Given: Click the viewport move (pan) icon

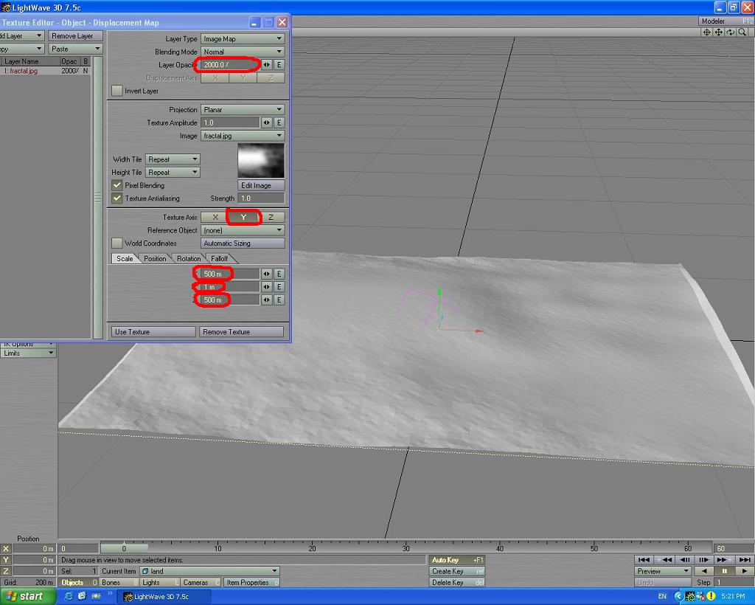Looking at the screenshot, I should coord(718,32).
